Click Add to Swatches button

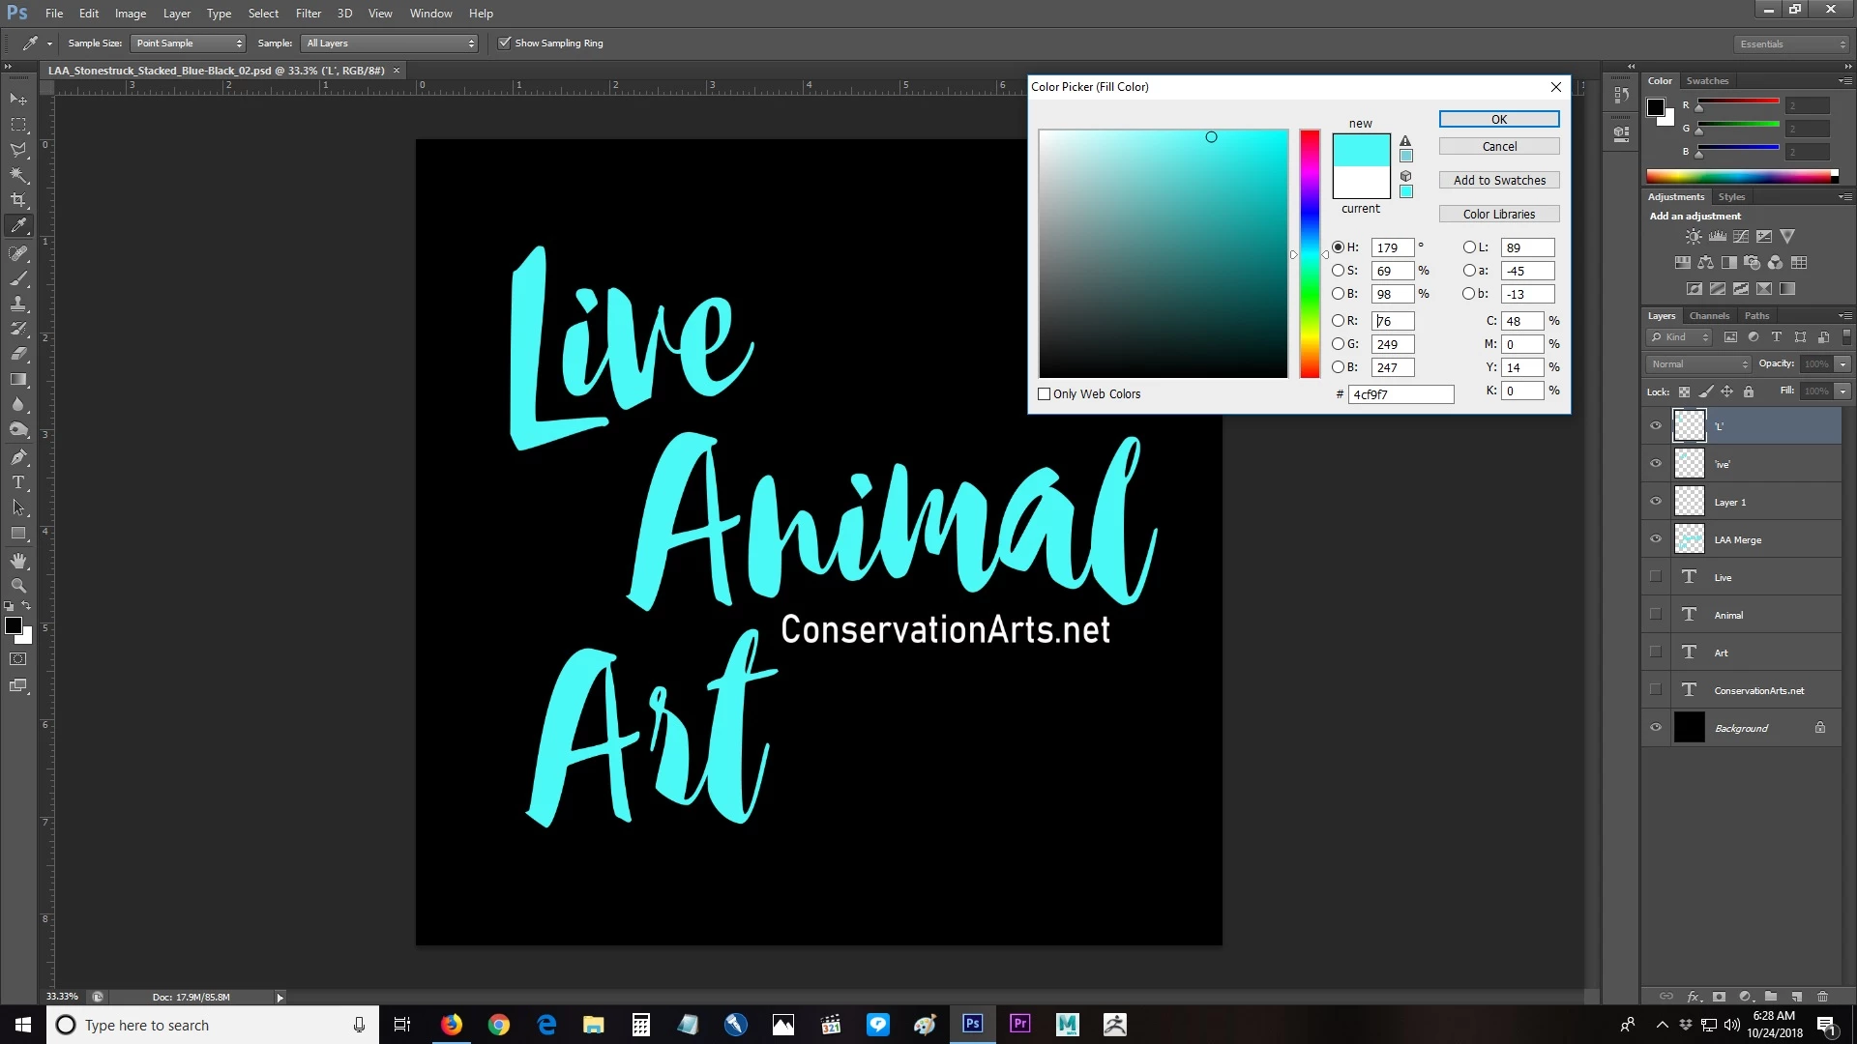click(x=1498, y=181)
